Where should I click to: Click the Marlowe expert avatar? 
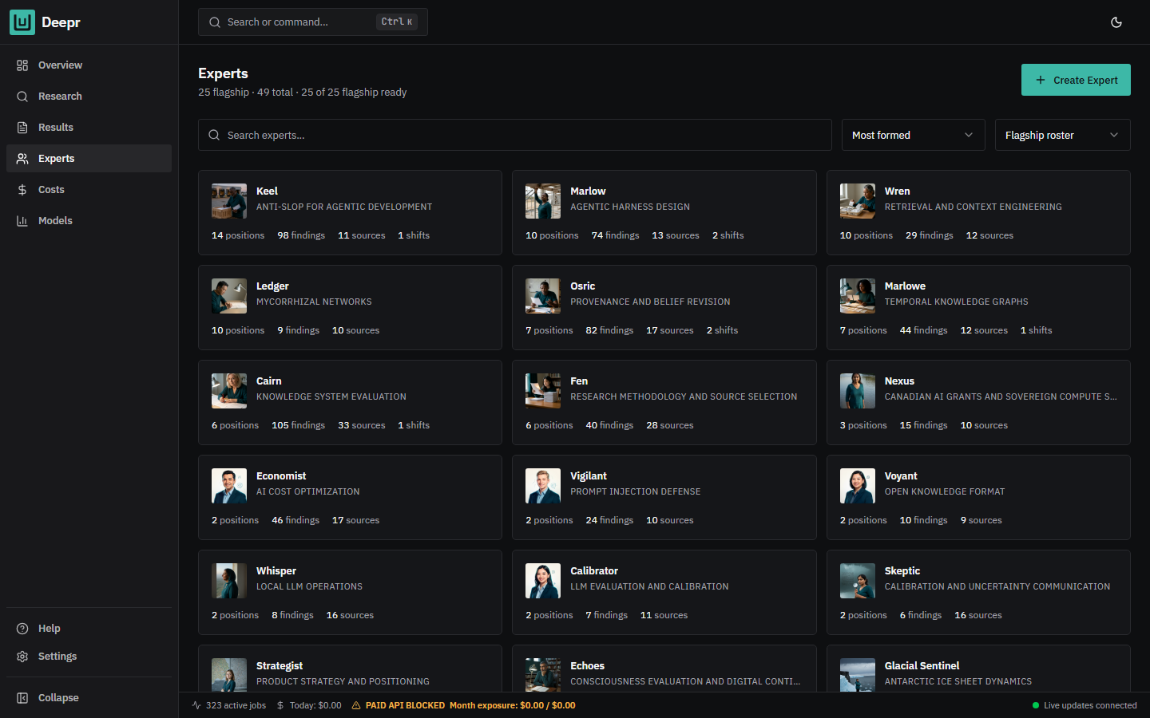858,296
